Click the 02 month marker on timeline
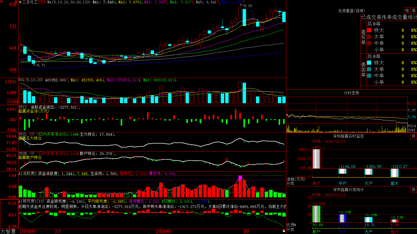 [247, 231]
